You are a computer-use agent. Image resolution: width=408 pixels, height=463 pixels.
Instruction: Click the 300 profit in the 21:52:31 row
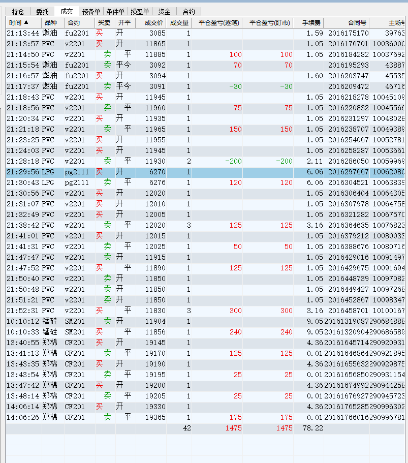pos(235,311)
